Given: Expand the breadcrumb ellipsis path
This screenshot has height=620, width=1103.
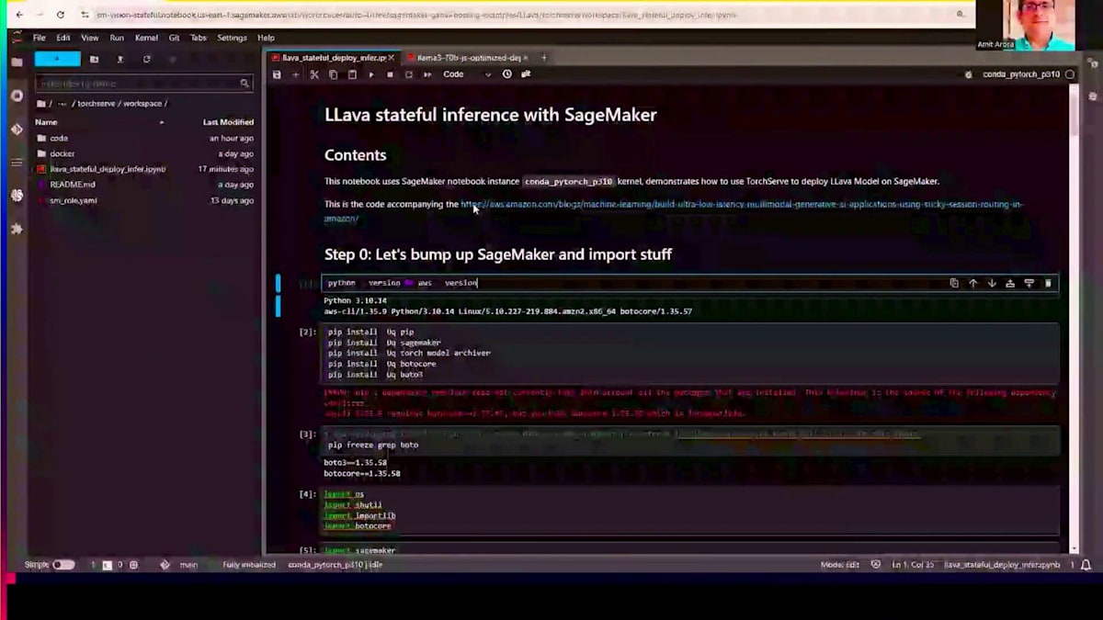Looking at the screenshot, I should click(63, 104).
